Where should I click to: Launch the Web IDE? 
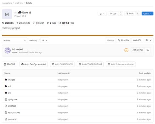click(x=137, y=40)
